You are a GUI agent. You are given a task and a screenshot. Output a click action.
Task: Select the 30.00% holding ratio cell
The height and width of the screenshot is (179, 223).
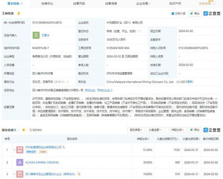[148, 162]
